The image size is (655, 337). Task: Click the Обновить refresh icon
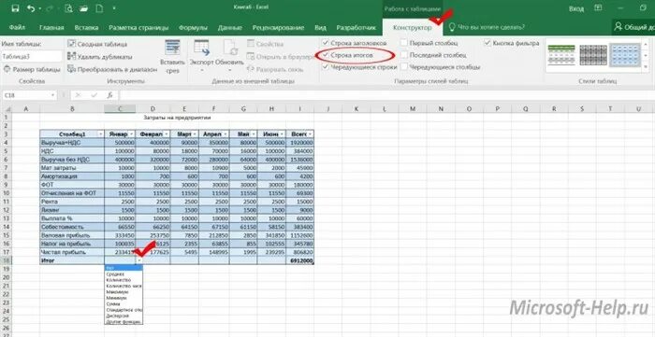(230, 48)
